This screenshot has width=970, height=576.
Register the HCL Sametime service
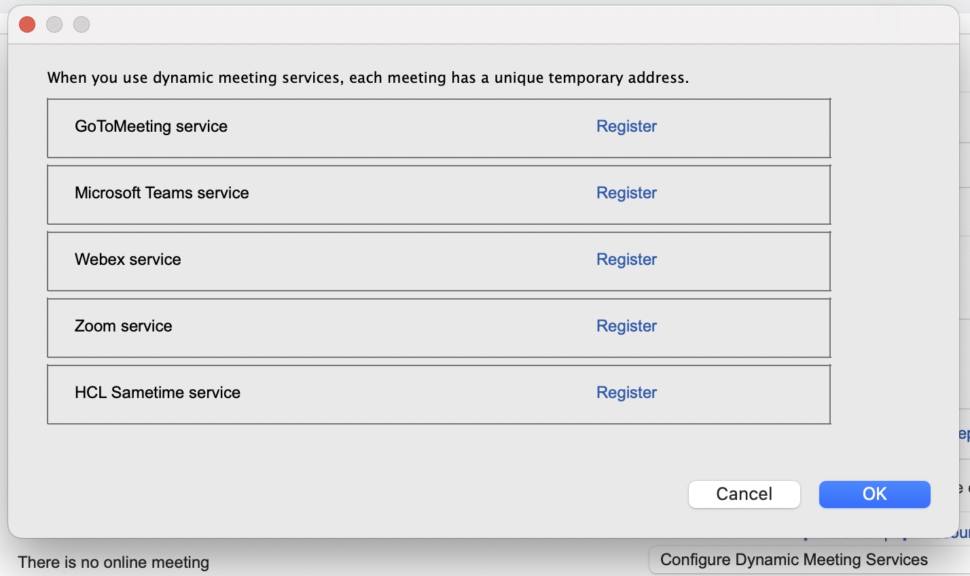626,393
